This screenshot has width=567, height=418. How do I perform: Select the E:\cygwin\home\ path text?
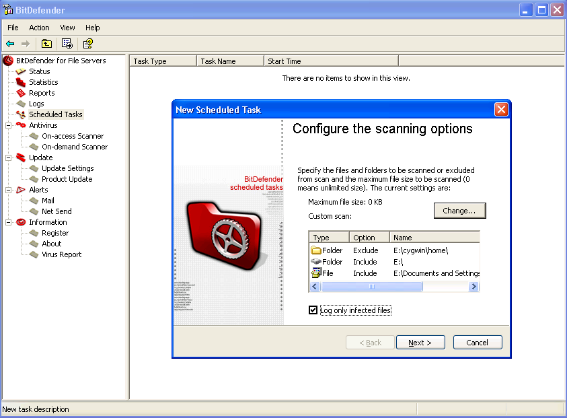(420, 250)
